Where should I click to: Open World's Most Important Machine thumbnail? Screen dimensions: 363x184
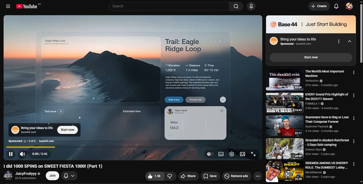285,80
